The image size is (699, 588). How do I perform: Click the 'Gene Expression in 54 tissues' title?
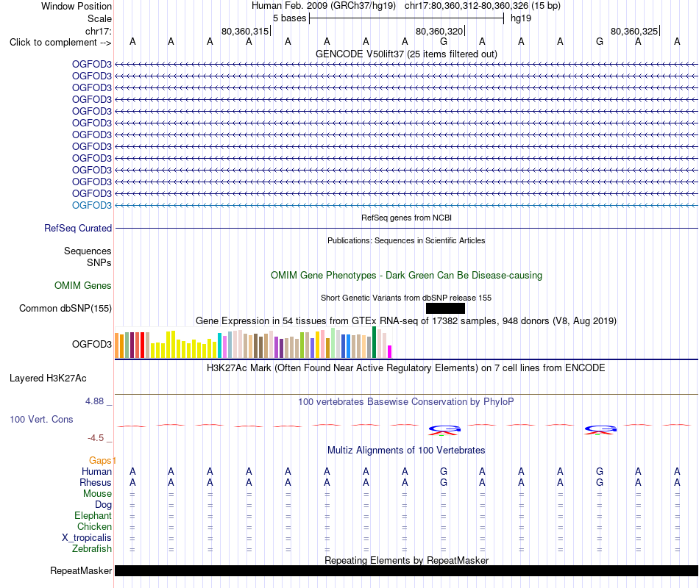(406, 320)
